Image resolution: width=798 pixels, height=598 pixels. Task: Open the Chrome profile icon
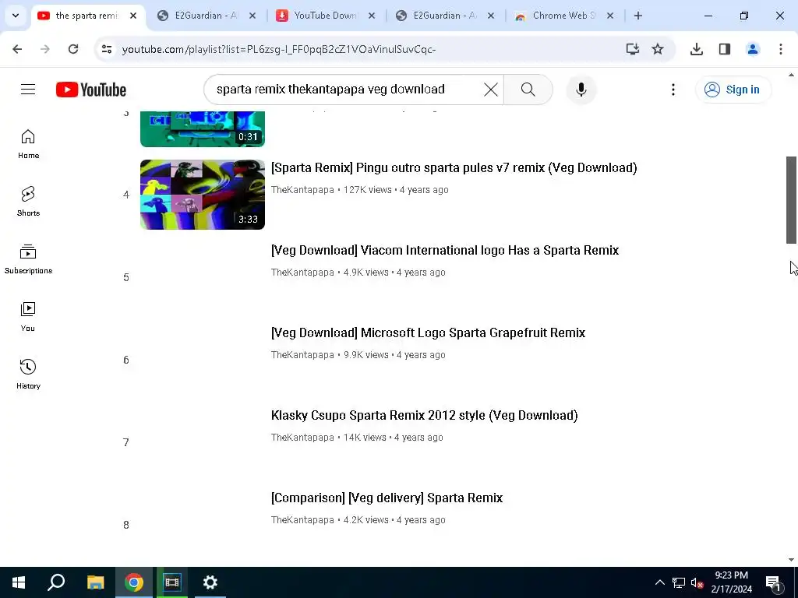tap(753, 49)
